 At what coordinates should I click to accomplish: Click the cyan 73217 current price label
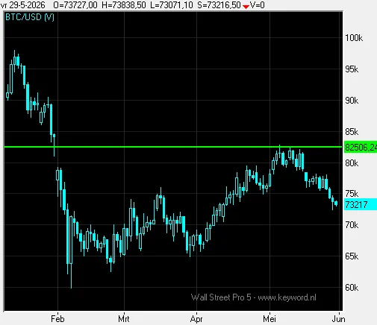(361, 204)
